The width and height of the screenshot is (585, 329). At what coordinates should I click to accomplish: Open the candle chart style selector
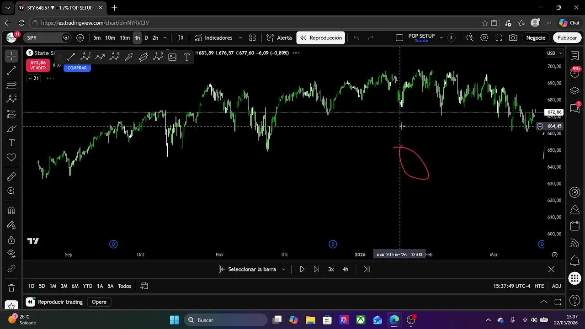pyautogui.click(x=180, y=38)
